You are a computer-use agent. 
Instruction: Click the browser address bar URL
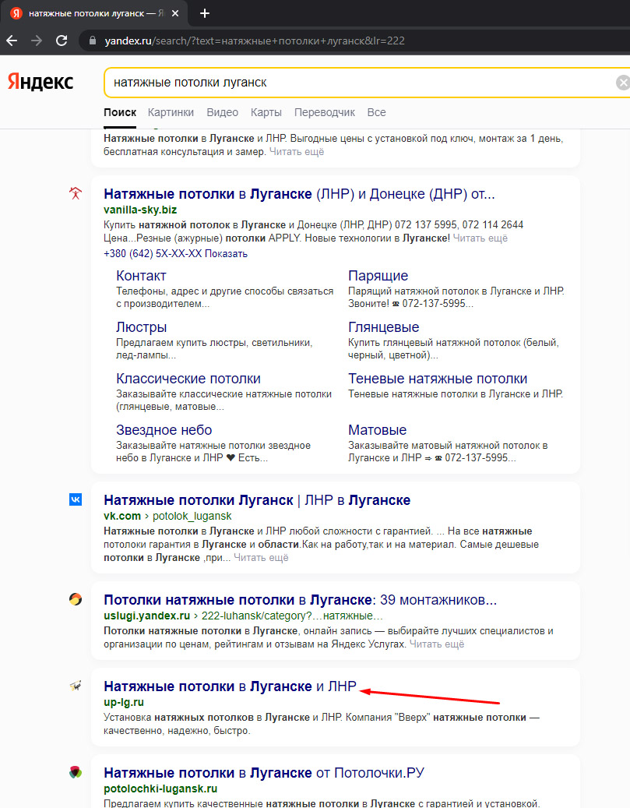click(x=255, y=41)
